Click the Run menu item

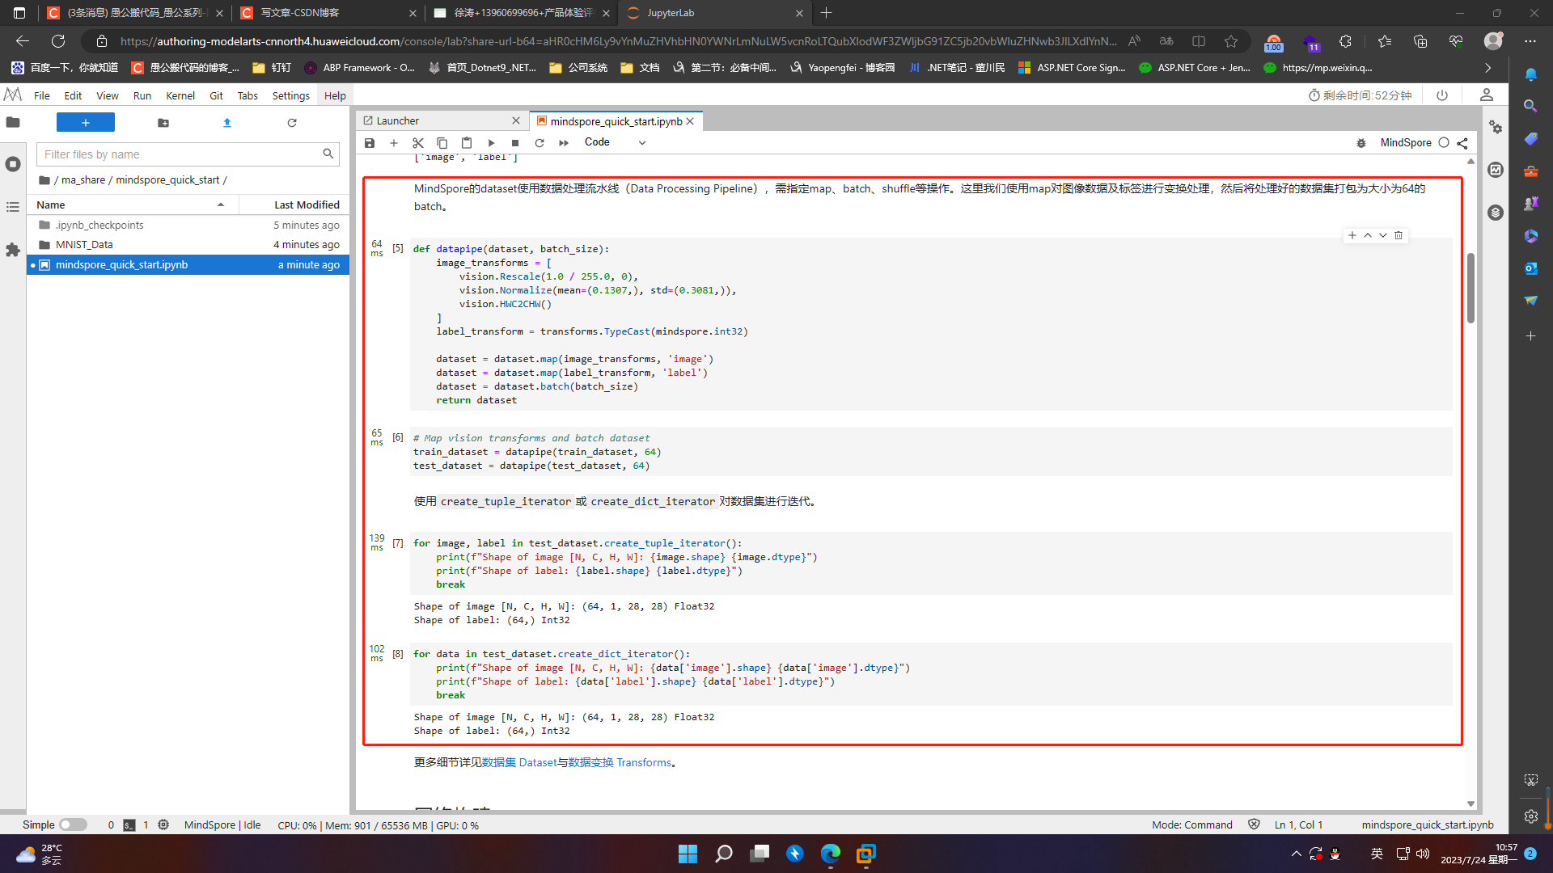[140, 95]
